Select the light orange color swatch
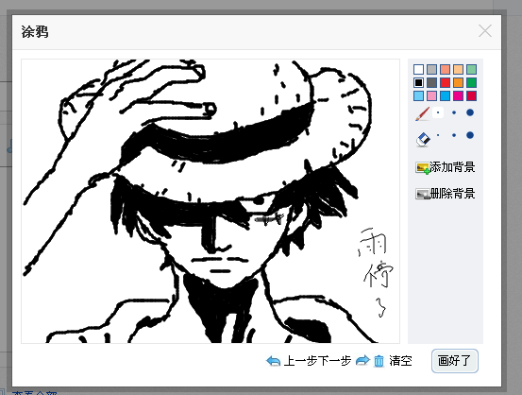The width and height of the screenshot is (522, 395). (458, 69)
